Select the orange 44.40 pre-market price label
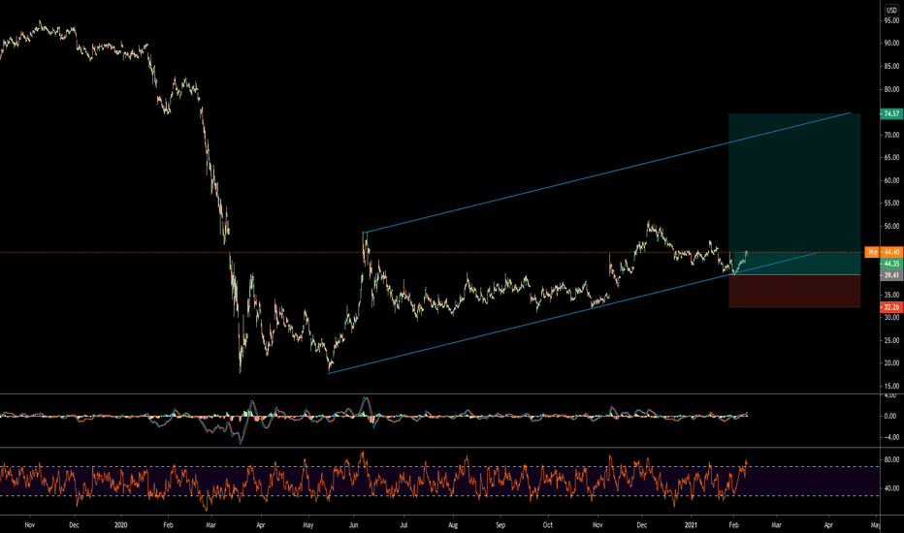 [x=891, y=252]
